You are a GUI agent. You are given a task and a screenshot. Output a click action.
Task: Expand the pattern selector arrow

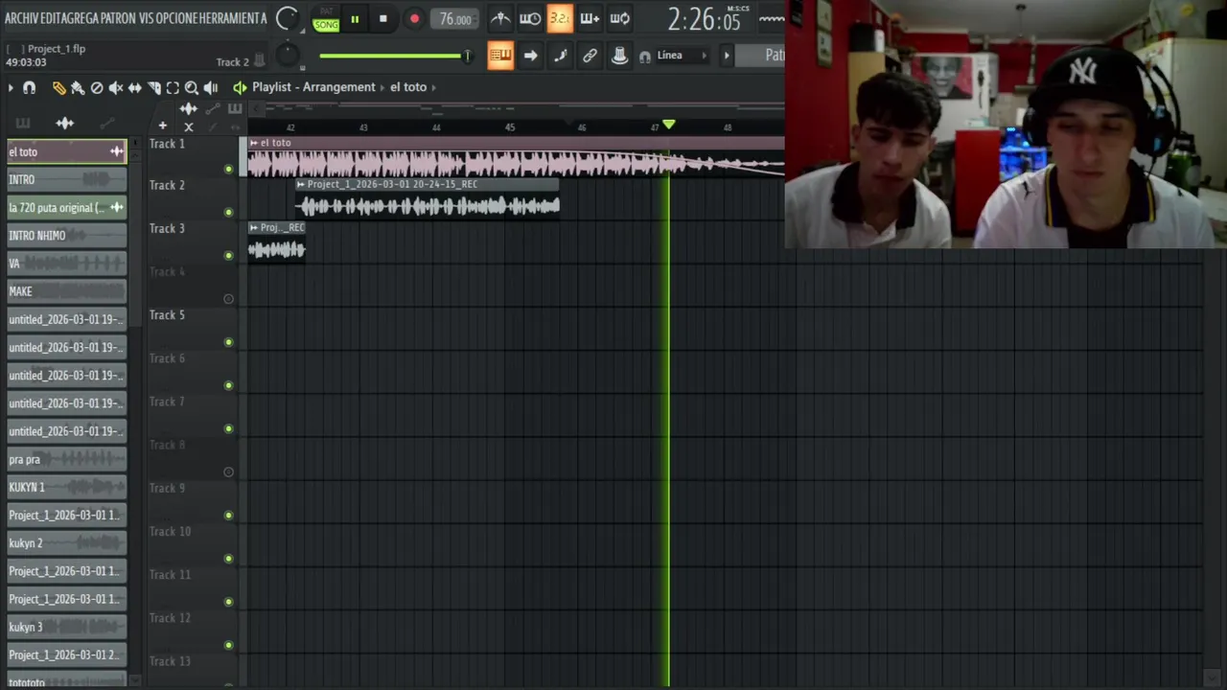tap(727, 56)
